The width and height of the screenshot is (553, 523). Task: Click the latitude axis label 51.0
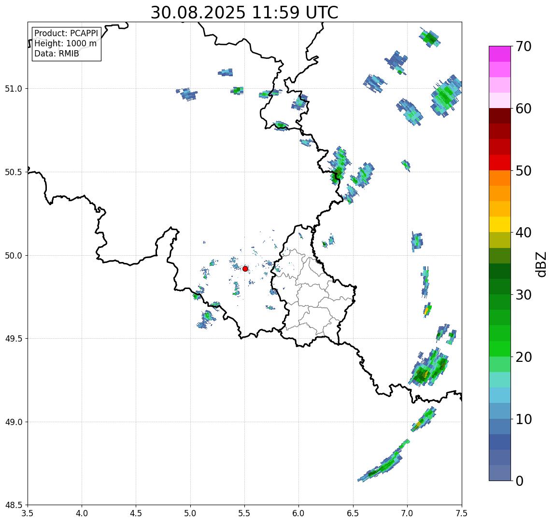pyautogui.click(x=13, y=88)
